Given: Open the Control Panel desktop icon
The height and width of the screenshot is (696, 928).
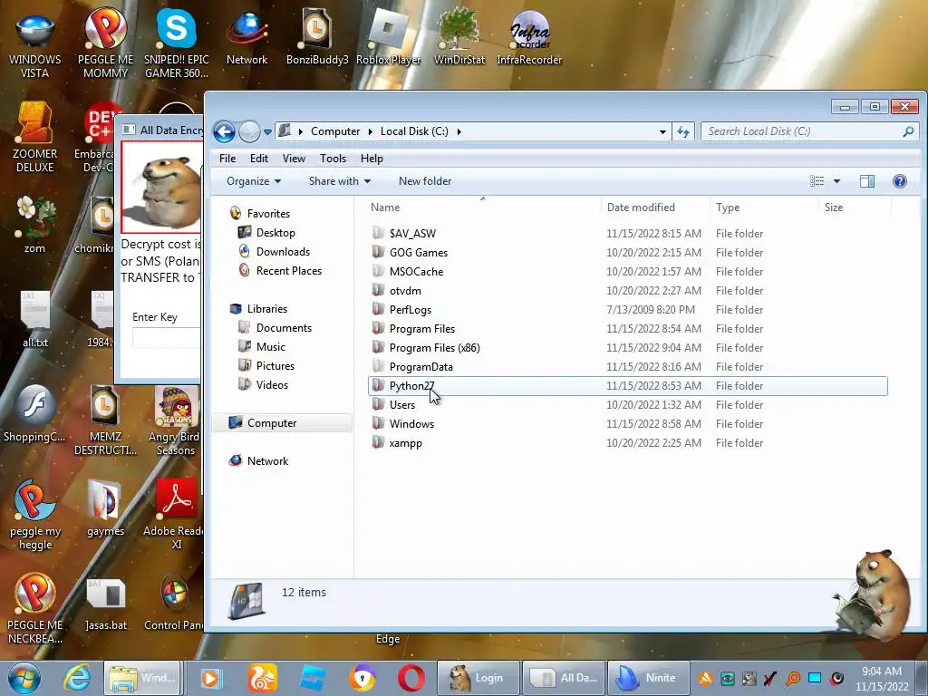Looking at the screenshot, I should pyautogui.click(x=175, y=604).
